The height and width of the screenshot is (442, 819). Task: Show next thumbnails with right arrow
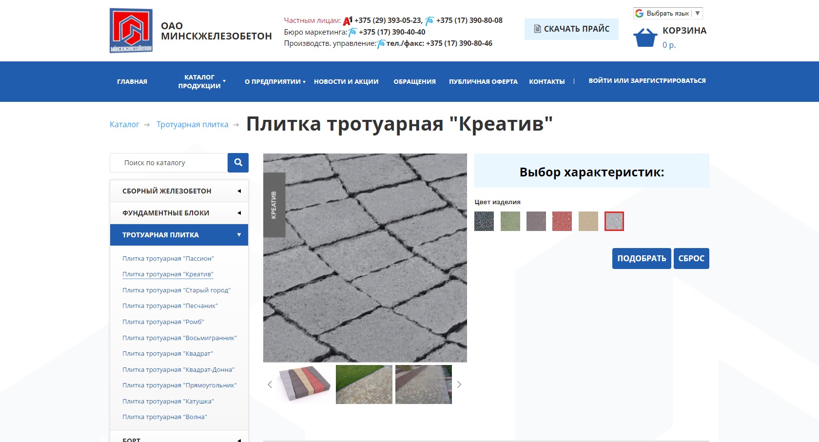coord(459,384)
